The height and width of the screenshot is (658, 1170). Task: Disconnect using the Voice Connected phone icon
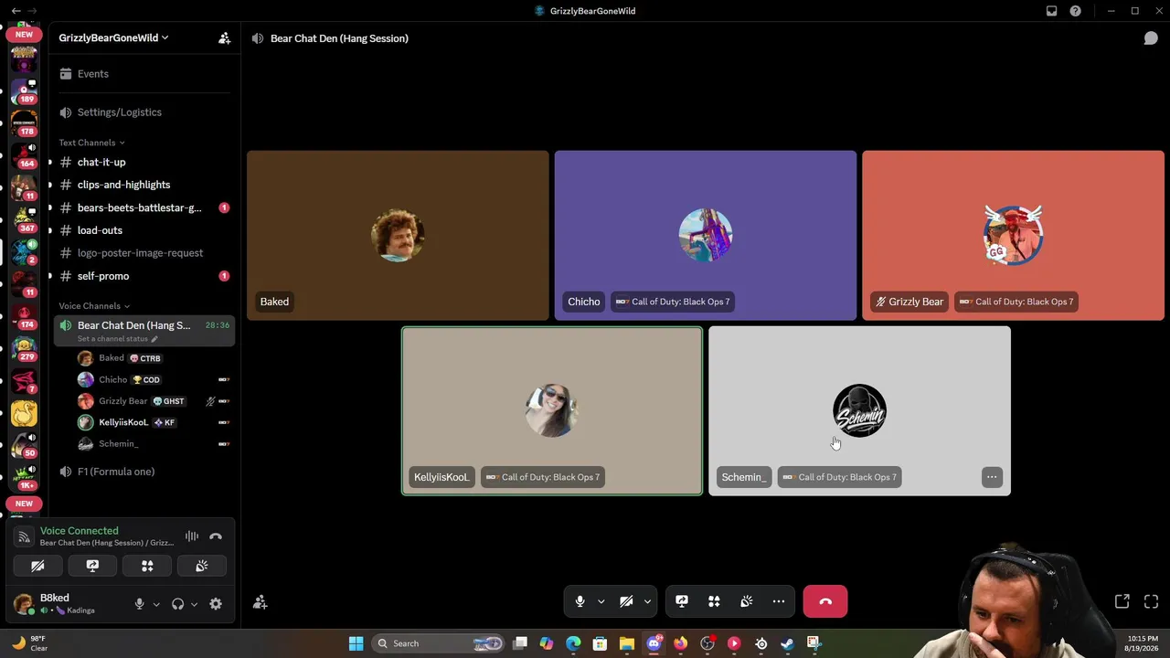(x=216, y=536)
